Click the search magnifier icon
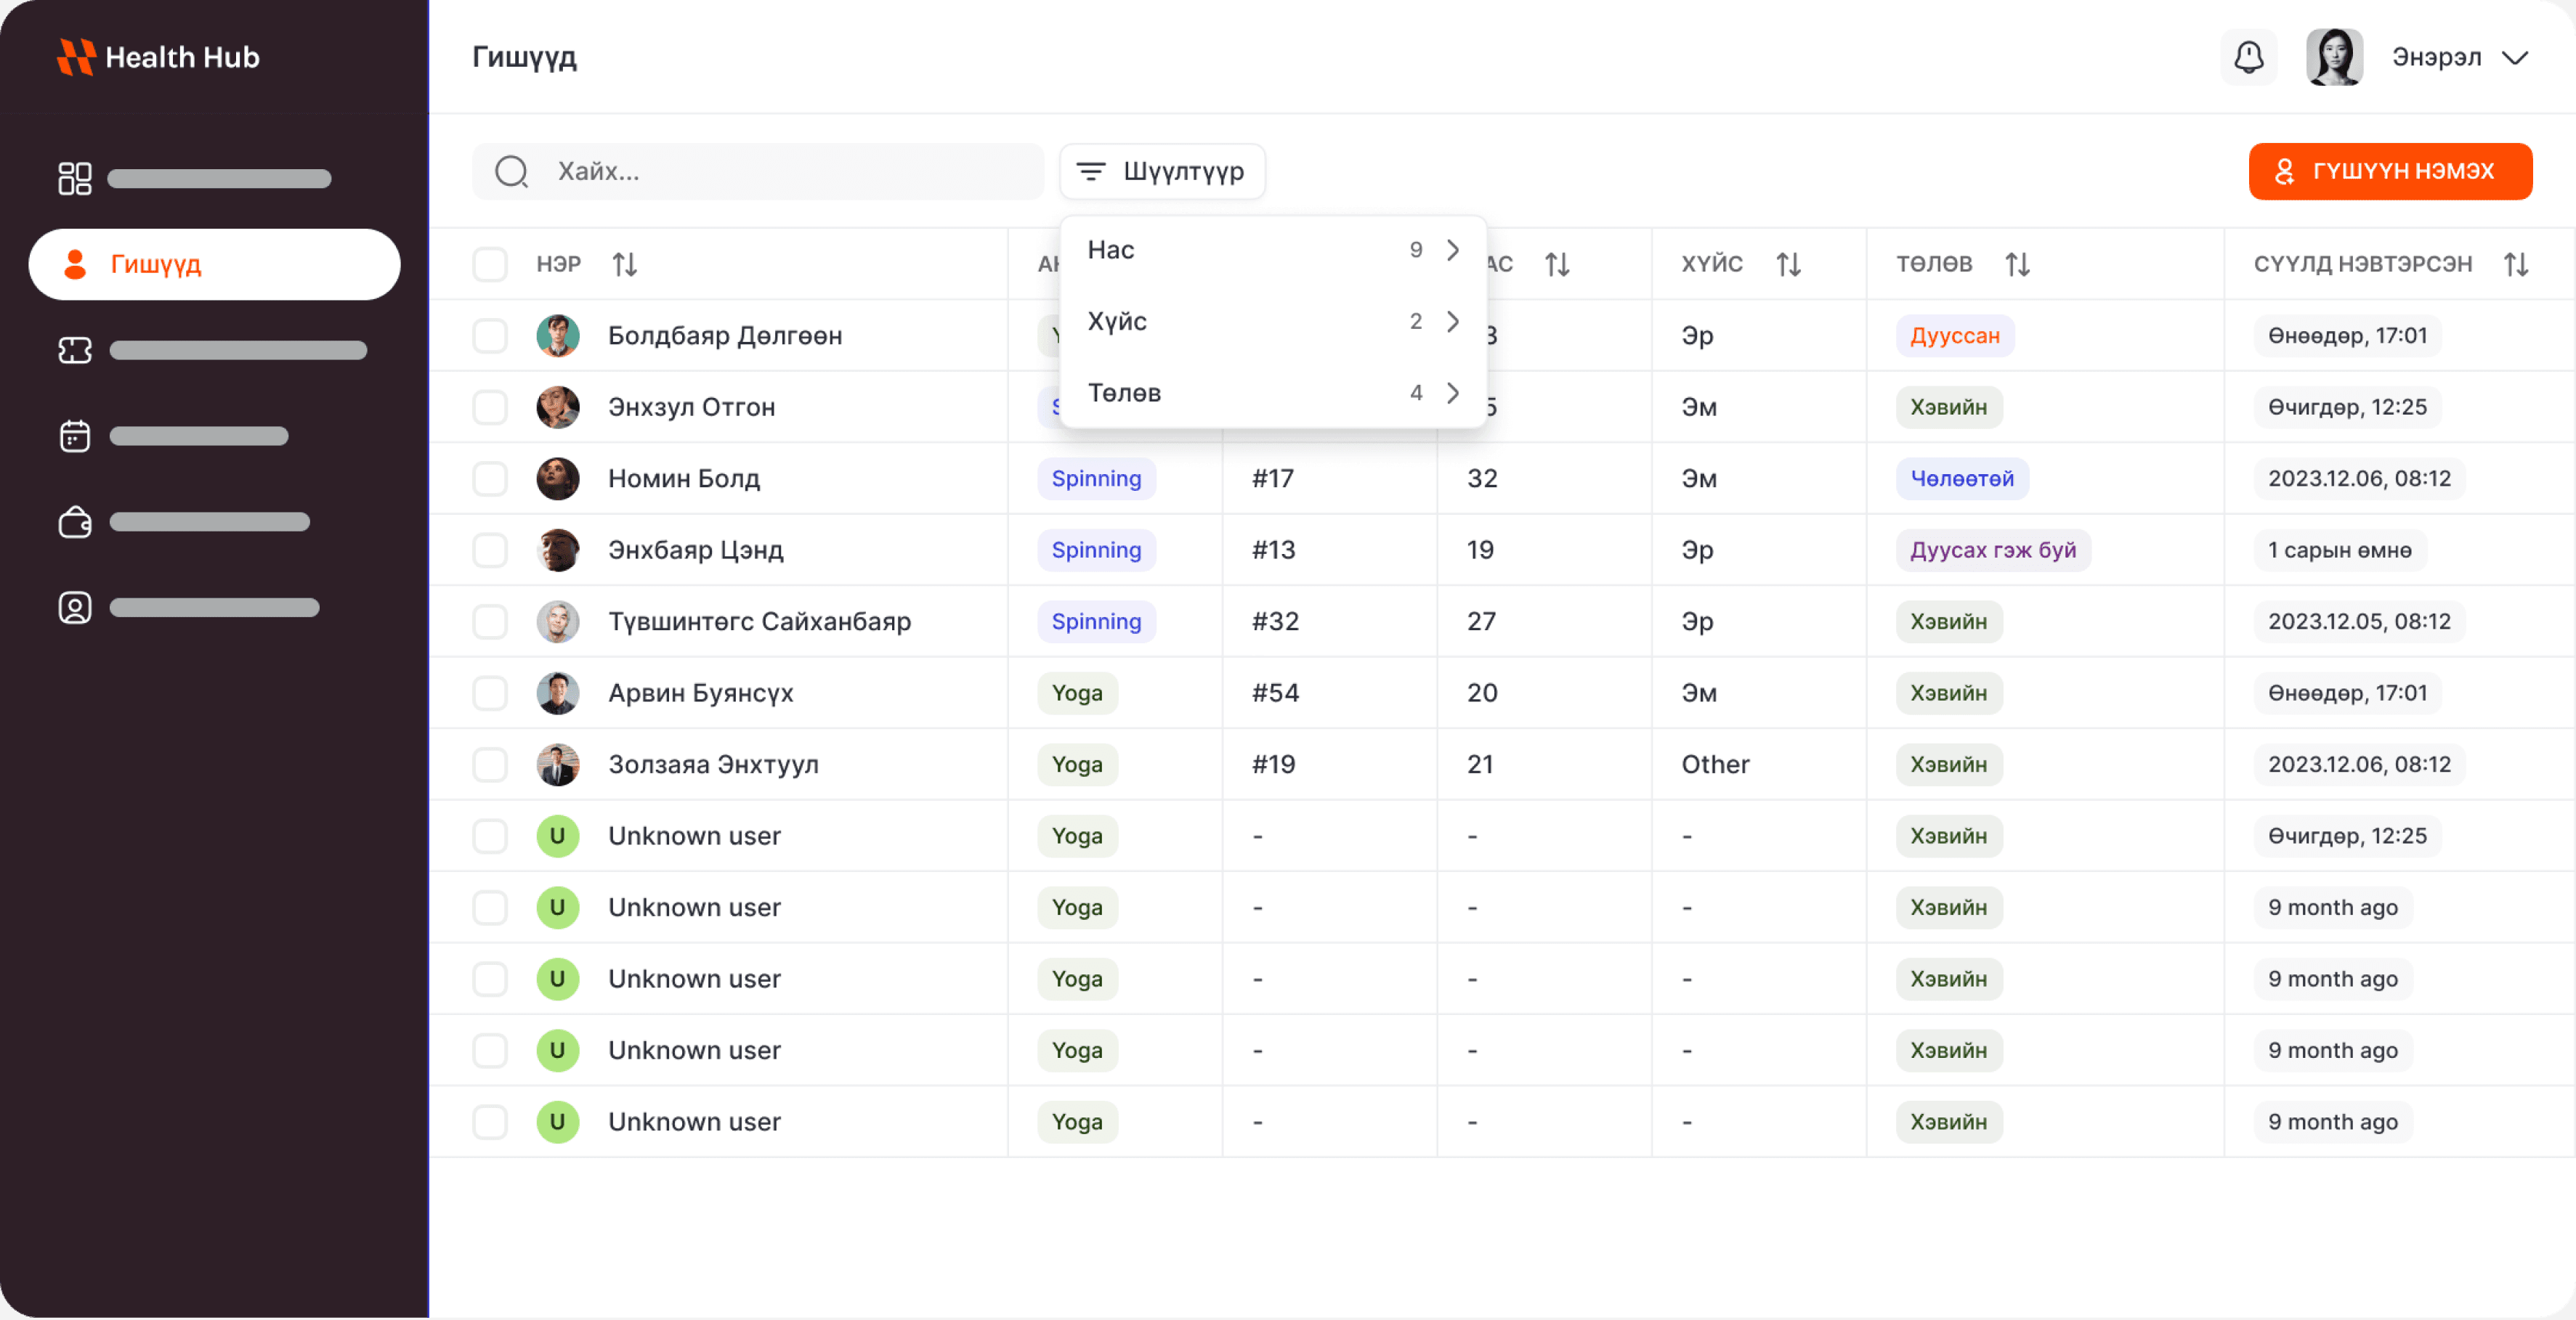This screenshot has width=2576, height=1320. (511, 172)
